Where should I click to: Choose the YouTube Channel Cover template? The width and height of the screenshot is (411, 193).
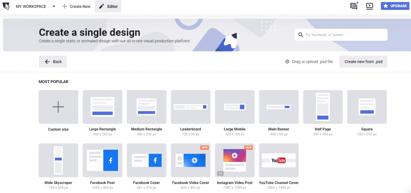(x=279, y=160)
